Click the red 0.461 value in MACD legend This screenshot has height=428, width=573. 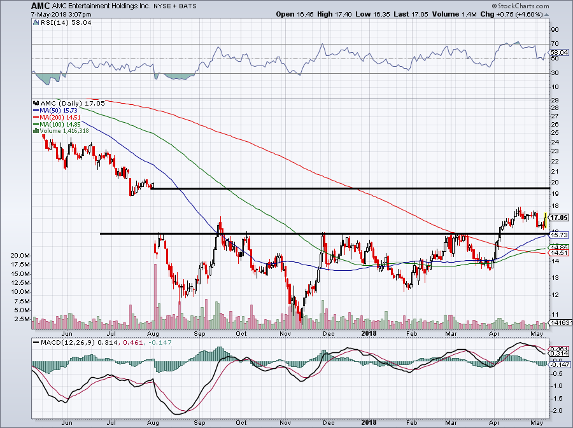point(132,342)
